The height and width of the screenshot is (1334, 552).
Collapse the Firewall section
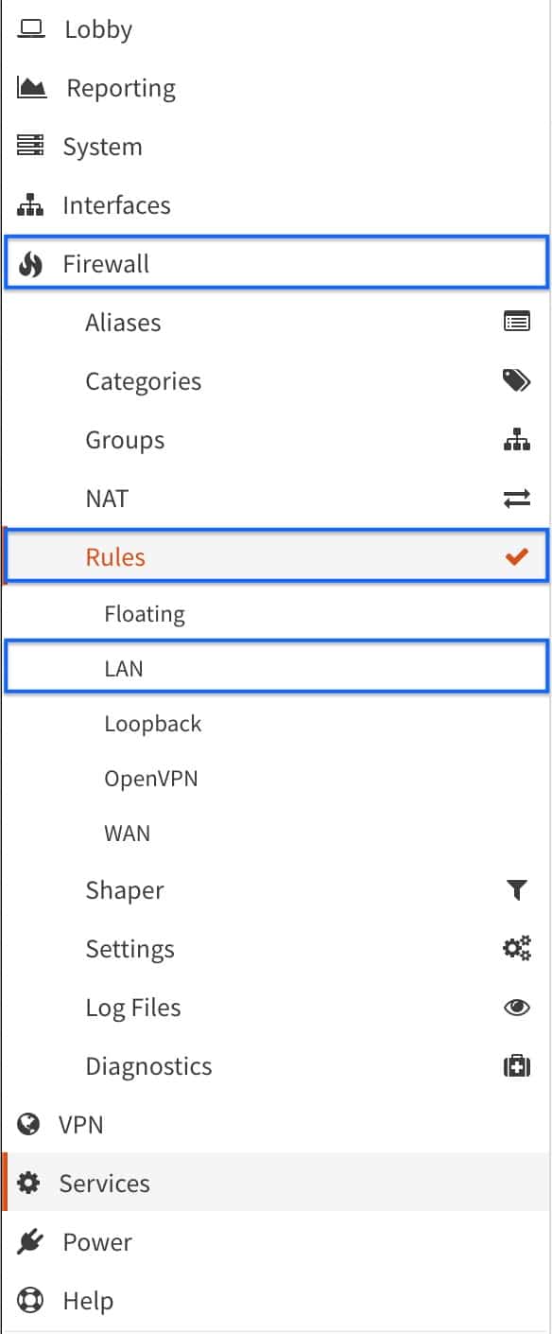(x=104, y=264)
